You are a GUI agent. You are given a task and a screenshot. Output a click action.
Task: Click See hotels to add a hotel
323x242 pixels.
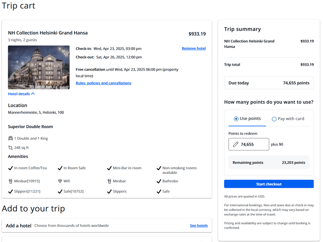coord(198,226)
